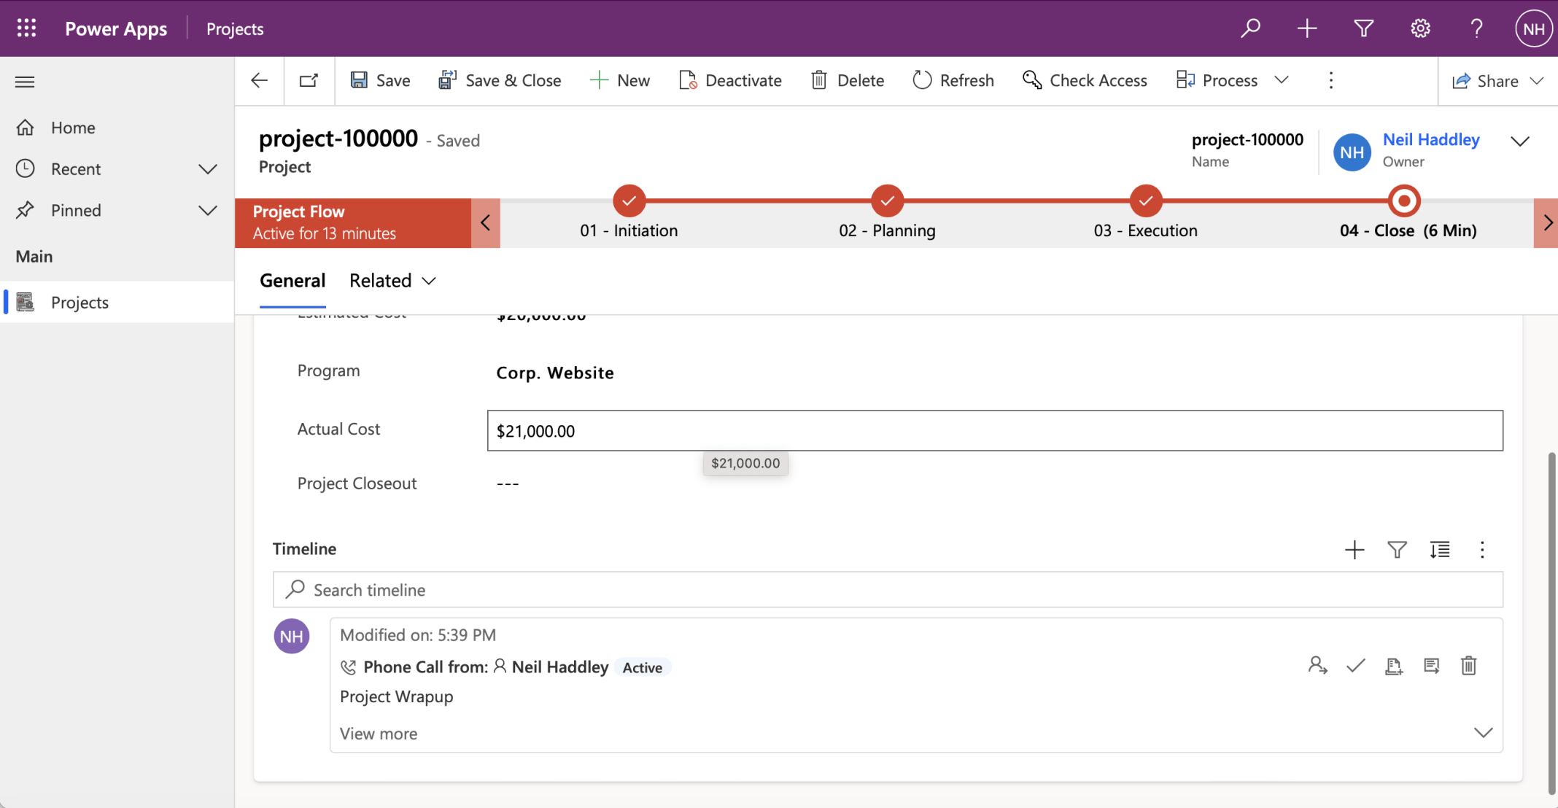Open the advanced filter funnel icon
This screenshot has height=808, width=1558.
1363,28
